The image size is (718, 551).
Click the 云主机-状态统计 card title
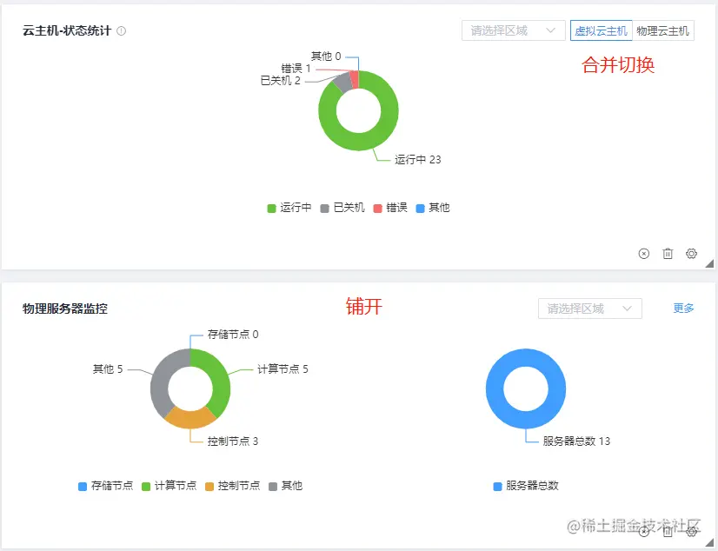[x=67, y=31]
